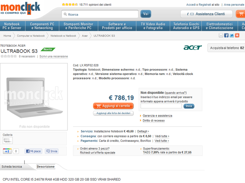The image size is (245, 183).
Task: Click the Acer brand logo
Action: coord(193,48)
